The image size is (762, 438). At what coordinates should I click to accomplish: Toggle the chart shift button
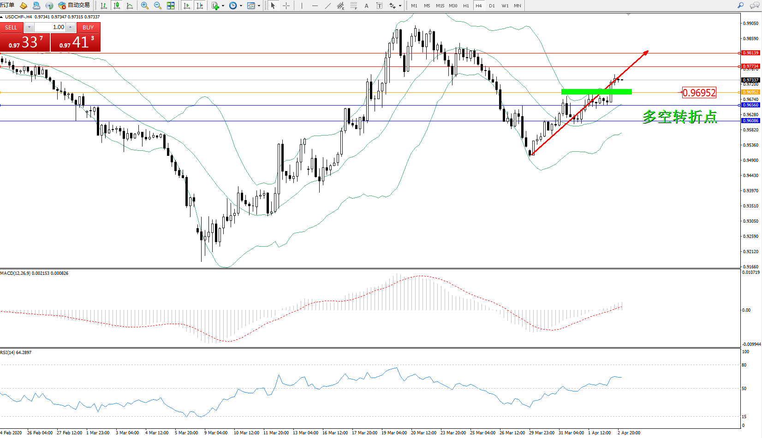click(x=200, y=6)
